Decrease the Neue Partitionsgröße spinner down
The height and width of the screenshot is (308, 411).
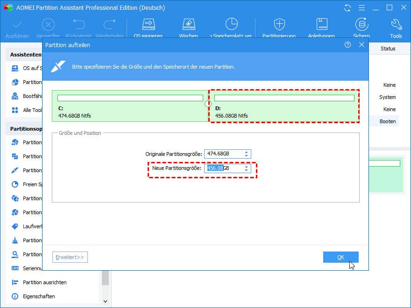[246, 170]
